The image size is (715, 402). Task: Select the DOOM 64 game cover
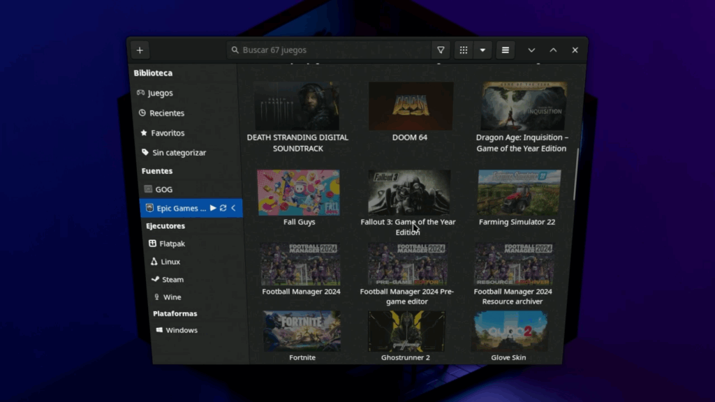point(411,106)
